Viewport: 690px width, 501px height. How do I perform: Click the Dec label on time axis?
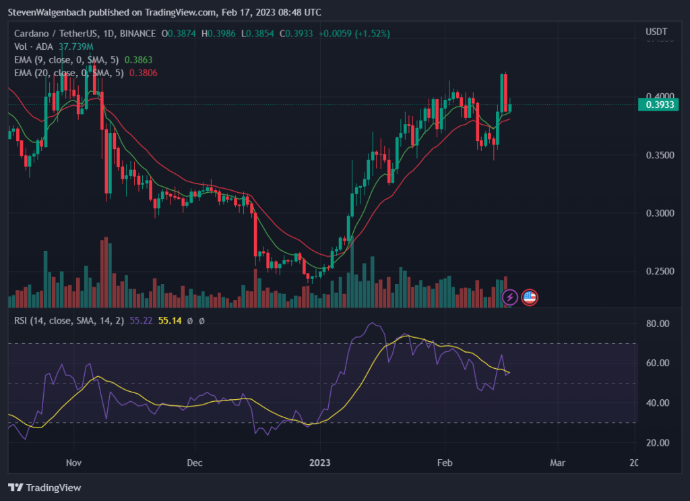pos(195,463)
